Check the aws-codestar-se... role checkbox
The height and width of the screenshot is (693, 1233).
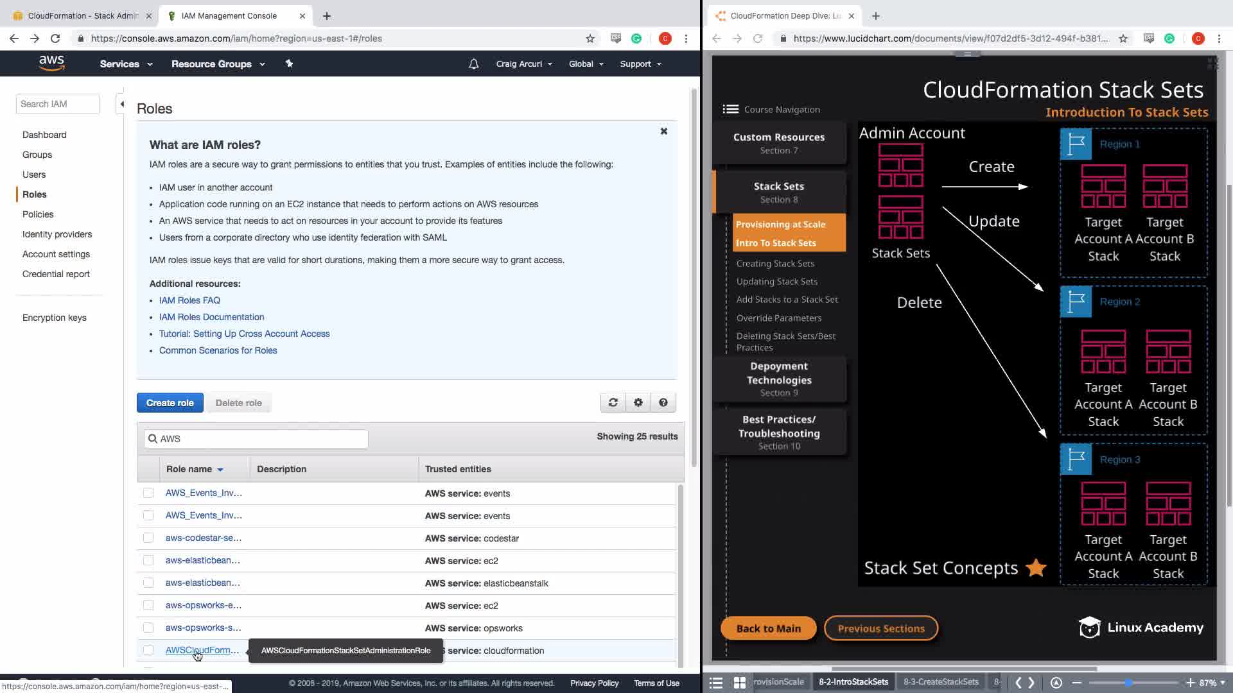(148, 538)
